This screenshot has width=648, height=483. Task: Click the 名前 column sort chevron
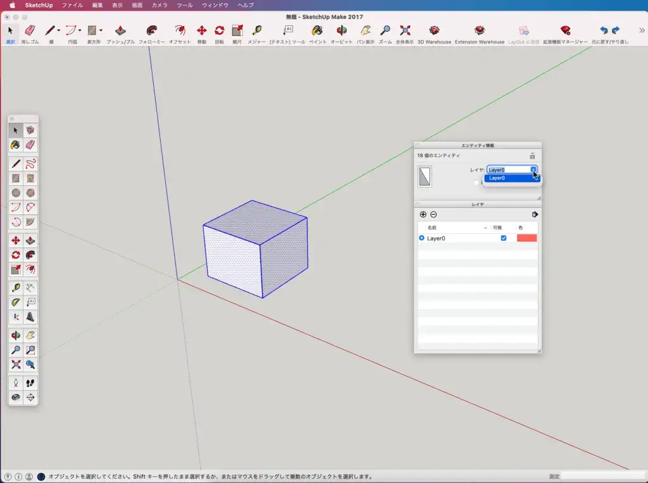click(x=485, y=228)
